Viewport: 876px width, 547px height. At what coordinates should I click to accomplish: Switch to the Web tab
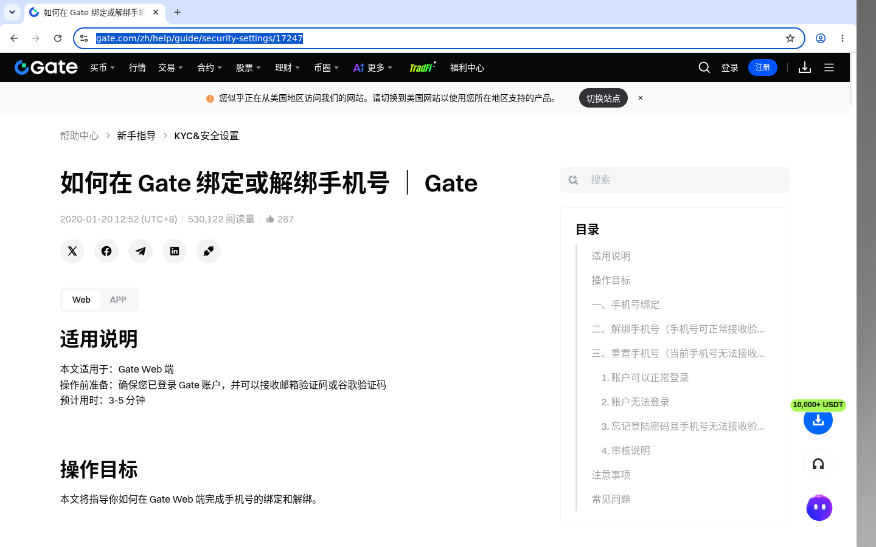82,300
